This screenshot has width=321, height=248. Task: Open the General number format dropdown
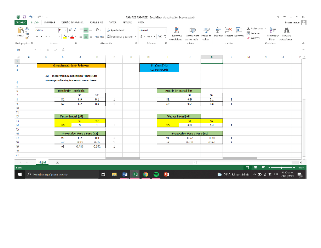[x=165, y=30]
